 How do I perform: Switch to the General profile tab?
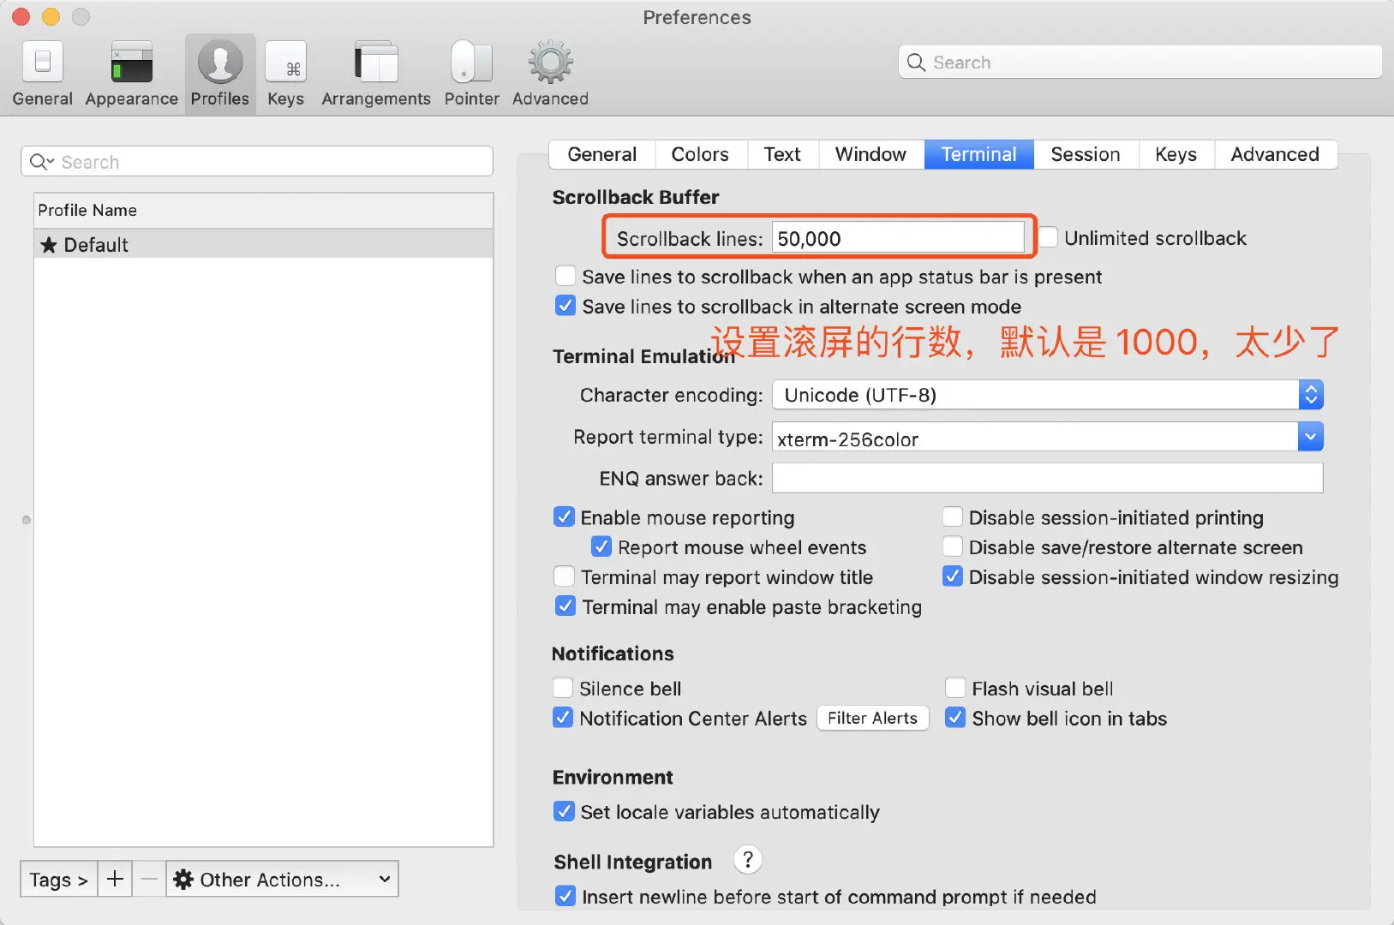pyautogui.click(x=602, y=154)
